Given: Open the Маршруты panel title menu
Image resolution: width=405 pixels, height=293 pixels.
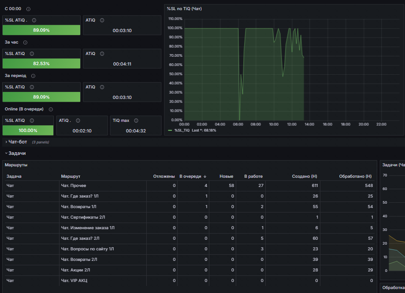Looking at the screenshot, I should (x=16, y=165).
